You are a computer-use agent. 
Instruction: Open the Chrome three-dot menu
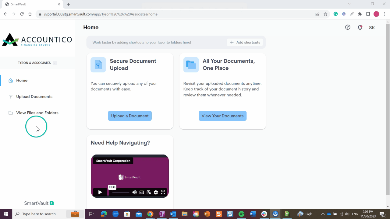385,14
